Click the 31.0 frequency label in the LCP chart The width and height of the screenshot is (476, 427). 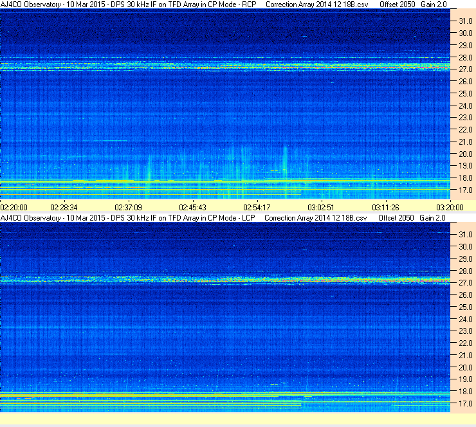pos(466,235)
